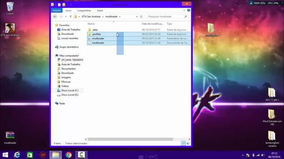This screenshot has width=284, height=159.
Task: Go up one folder level
Action: [71, 17]
